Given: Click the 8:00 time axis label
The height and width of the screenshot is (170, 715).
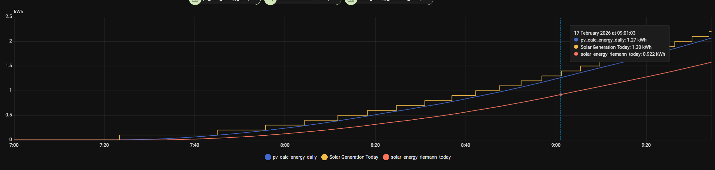Looking at the screenshot, I should (285, 145).
